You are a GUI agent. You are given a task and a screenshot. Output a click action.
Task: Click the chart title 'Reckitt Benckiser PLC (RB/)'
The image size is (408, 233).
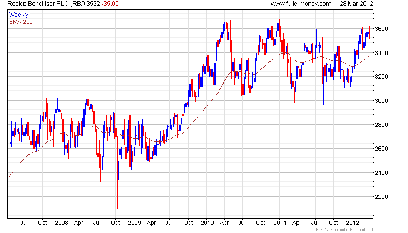(x=46, y=4)
